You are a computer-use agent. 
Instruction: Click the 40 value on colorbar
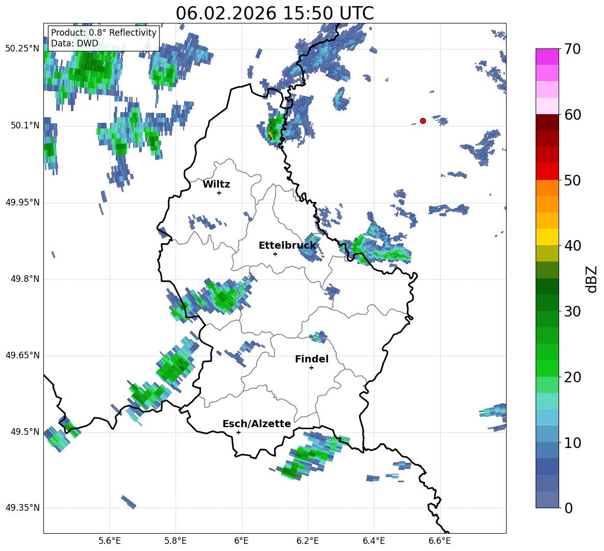coord(572,246)
